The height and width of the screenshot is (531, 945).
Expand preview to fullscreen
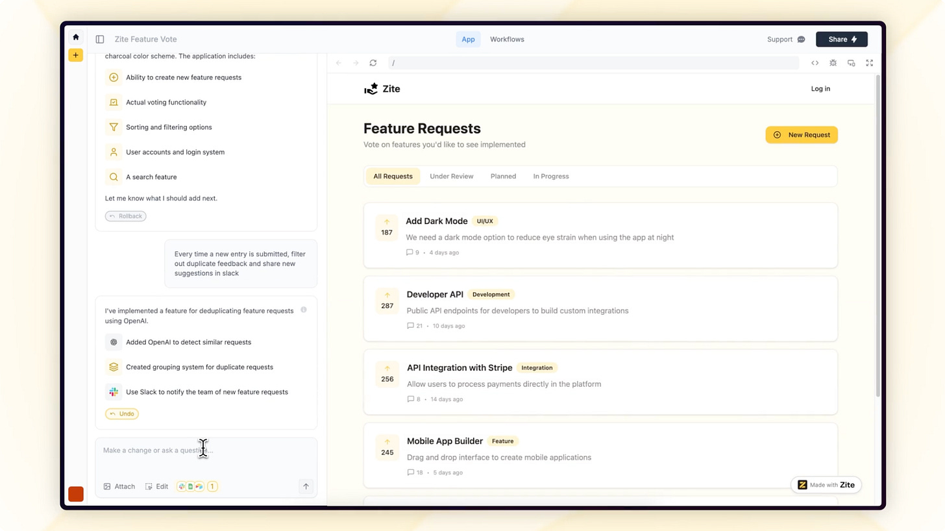(x=869, y=63)
